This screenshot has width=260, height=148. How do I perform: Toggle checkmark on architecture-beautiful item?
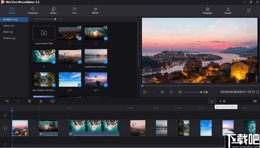point(106,62)
